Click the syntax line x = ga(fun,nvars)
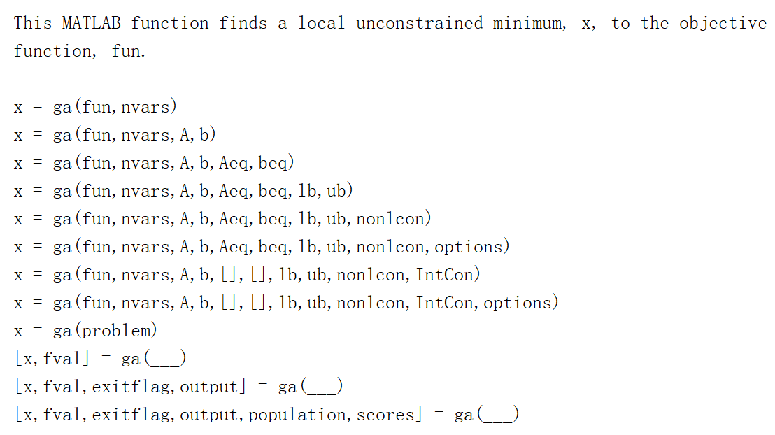 (95, 107)
